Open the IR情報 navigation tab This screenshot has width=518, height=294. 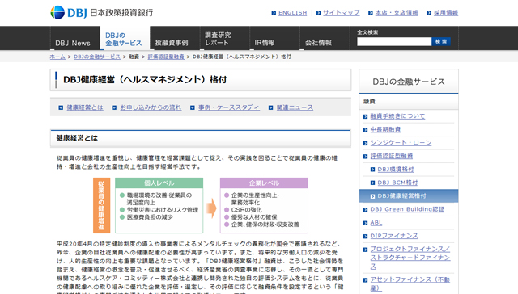point(274,38)
